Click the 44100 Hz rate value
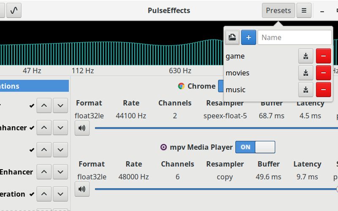The image size is (338, 211). pyautogui.click(x=131, y=116)
